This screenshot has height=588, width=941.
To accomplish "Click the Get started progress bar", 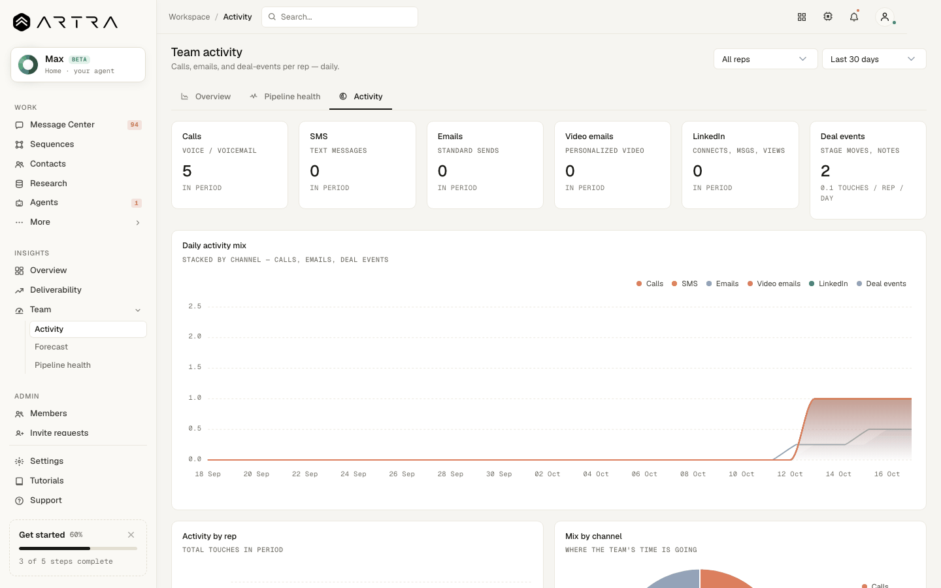I will point(78,549).
